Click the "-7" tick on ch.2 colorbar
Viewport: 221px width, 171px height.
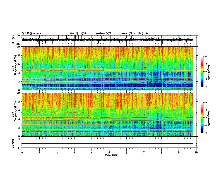206,133
